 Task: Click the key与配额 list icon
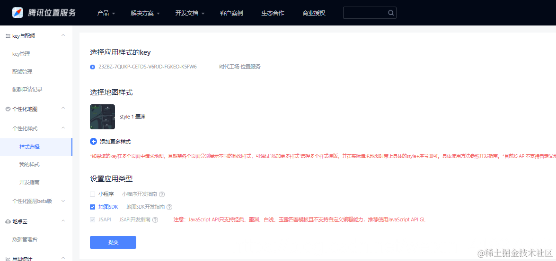(x=8, y=36)
